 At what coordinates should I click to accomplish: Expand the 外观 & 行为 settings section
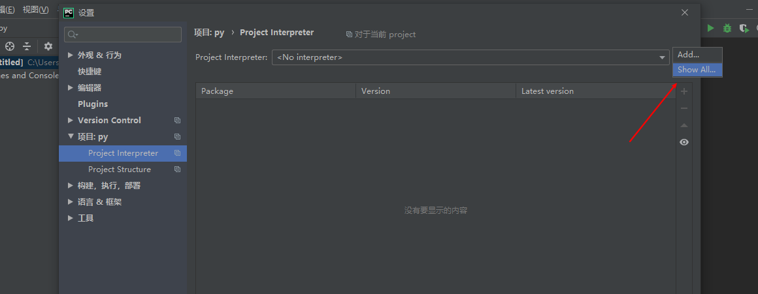point(71,55)
